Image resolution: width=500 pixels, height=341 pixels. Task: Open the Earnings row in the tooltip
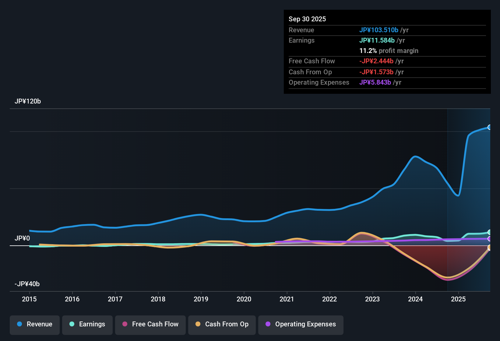coord(301,40)
